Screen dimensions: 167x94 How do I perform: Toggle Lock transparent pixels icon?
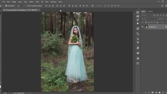(x=146, y=22)
